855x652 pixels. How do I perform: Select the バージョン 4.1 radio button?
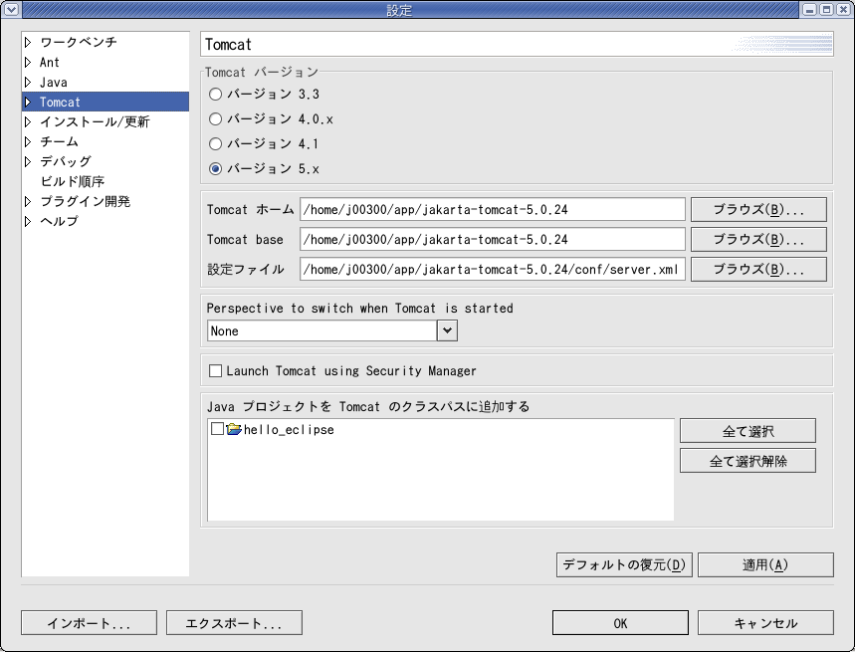tap(215, 143)
